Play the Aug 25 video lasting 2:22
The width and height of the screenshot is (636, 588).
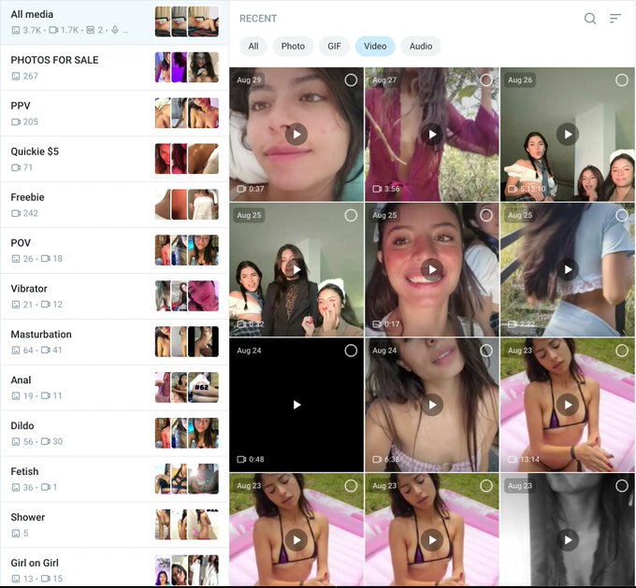(568, 269)
